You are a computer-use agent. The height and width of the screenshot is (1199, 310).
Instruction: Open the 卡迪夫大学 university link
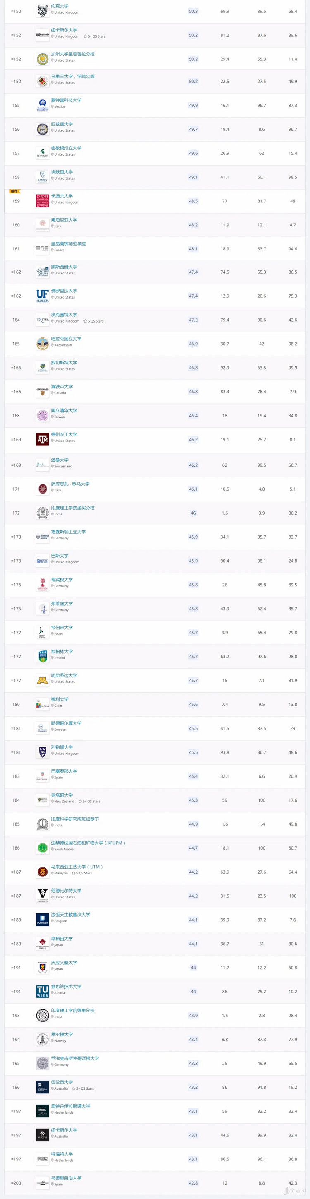pyautogui.click(x=62, y=196)
